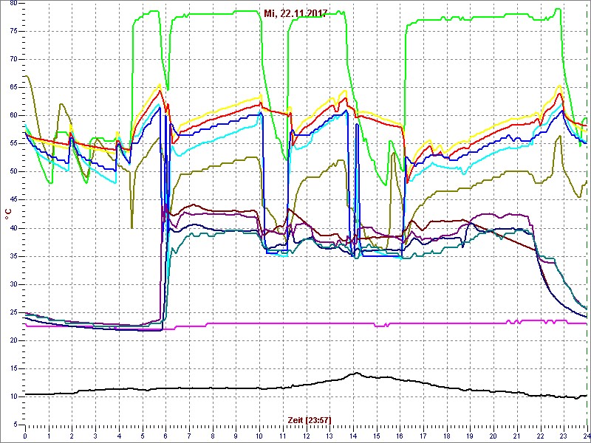
Task: Select the 80 label on temperature axis
Action: coord(13,3)
